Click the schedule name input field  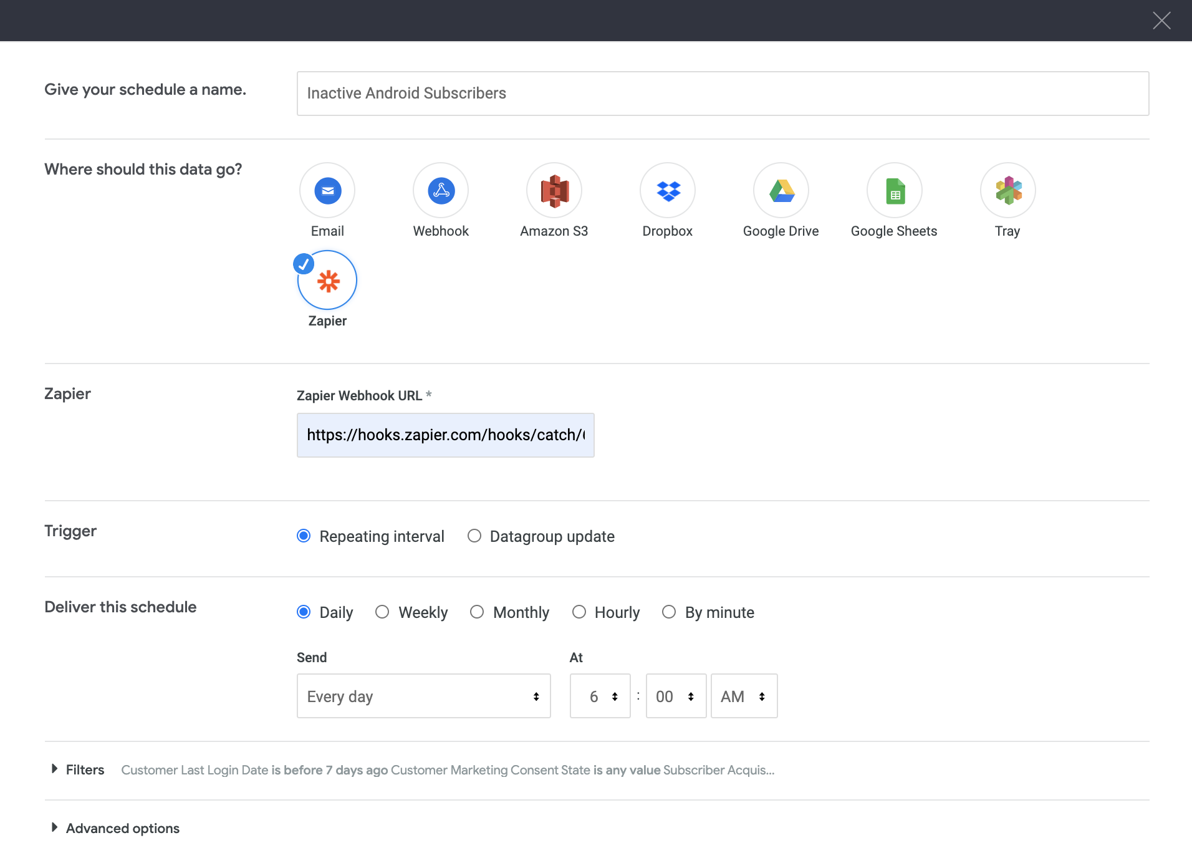pyautogui.click(x=723, y=94)
